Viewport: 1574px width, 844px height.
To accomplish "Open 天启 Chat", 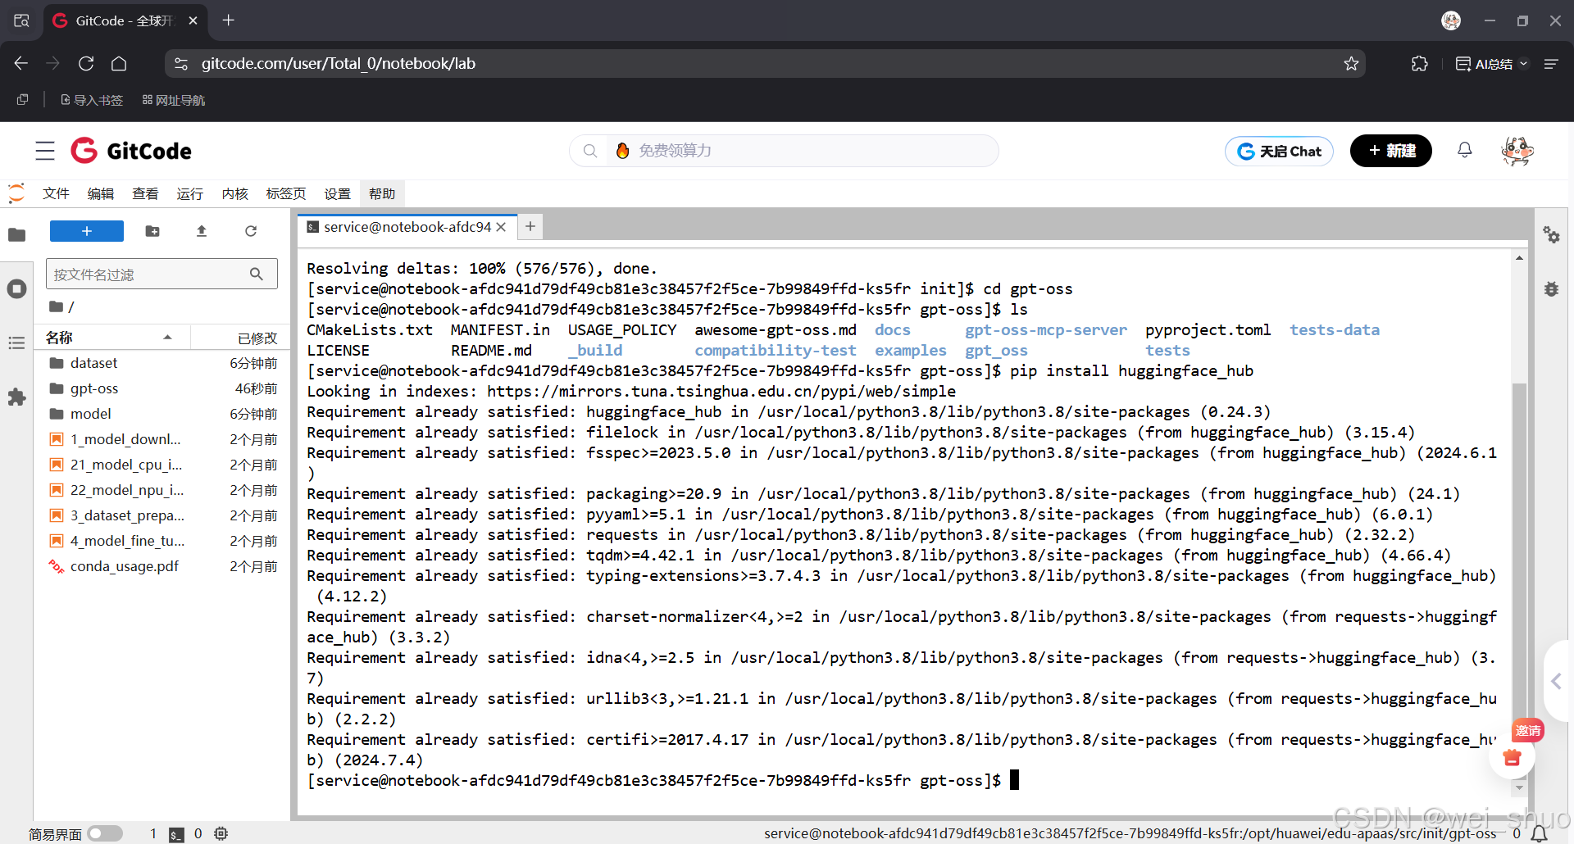I will (1279, 151).
